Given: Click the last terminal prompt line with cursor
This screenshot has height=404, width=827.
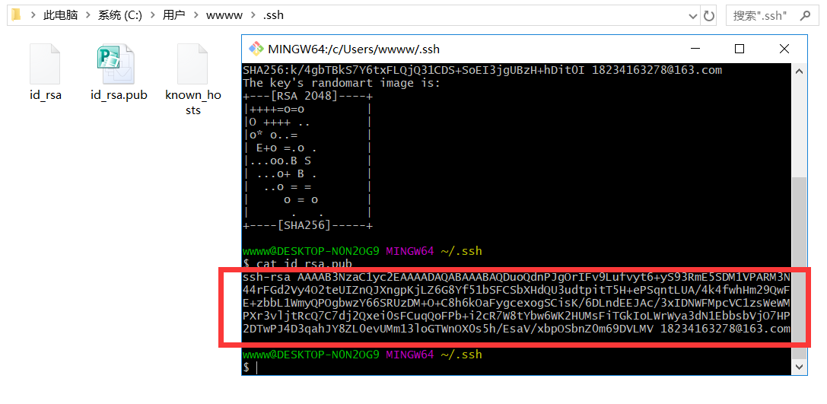Looking at the screenshot, I should 250,367.
